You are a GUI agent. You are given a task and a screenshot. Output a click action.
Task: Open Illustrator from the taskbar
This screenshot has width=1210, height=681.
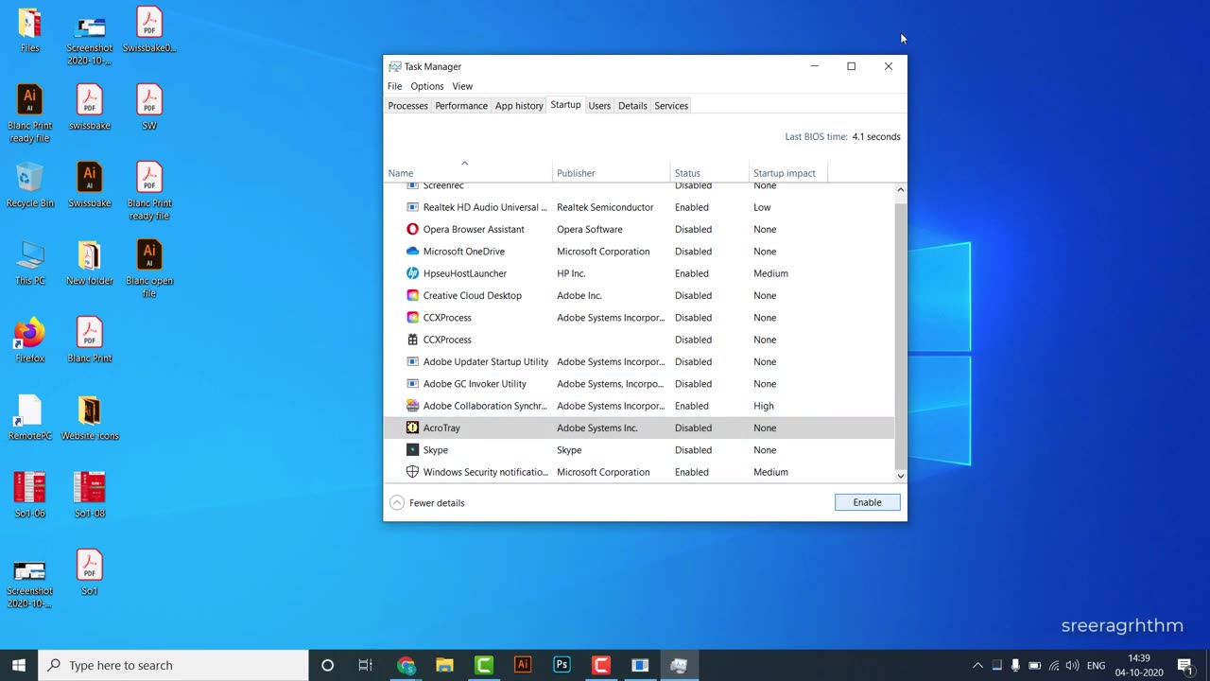(523, 665)
